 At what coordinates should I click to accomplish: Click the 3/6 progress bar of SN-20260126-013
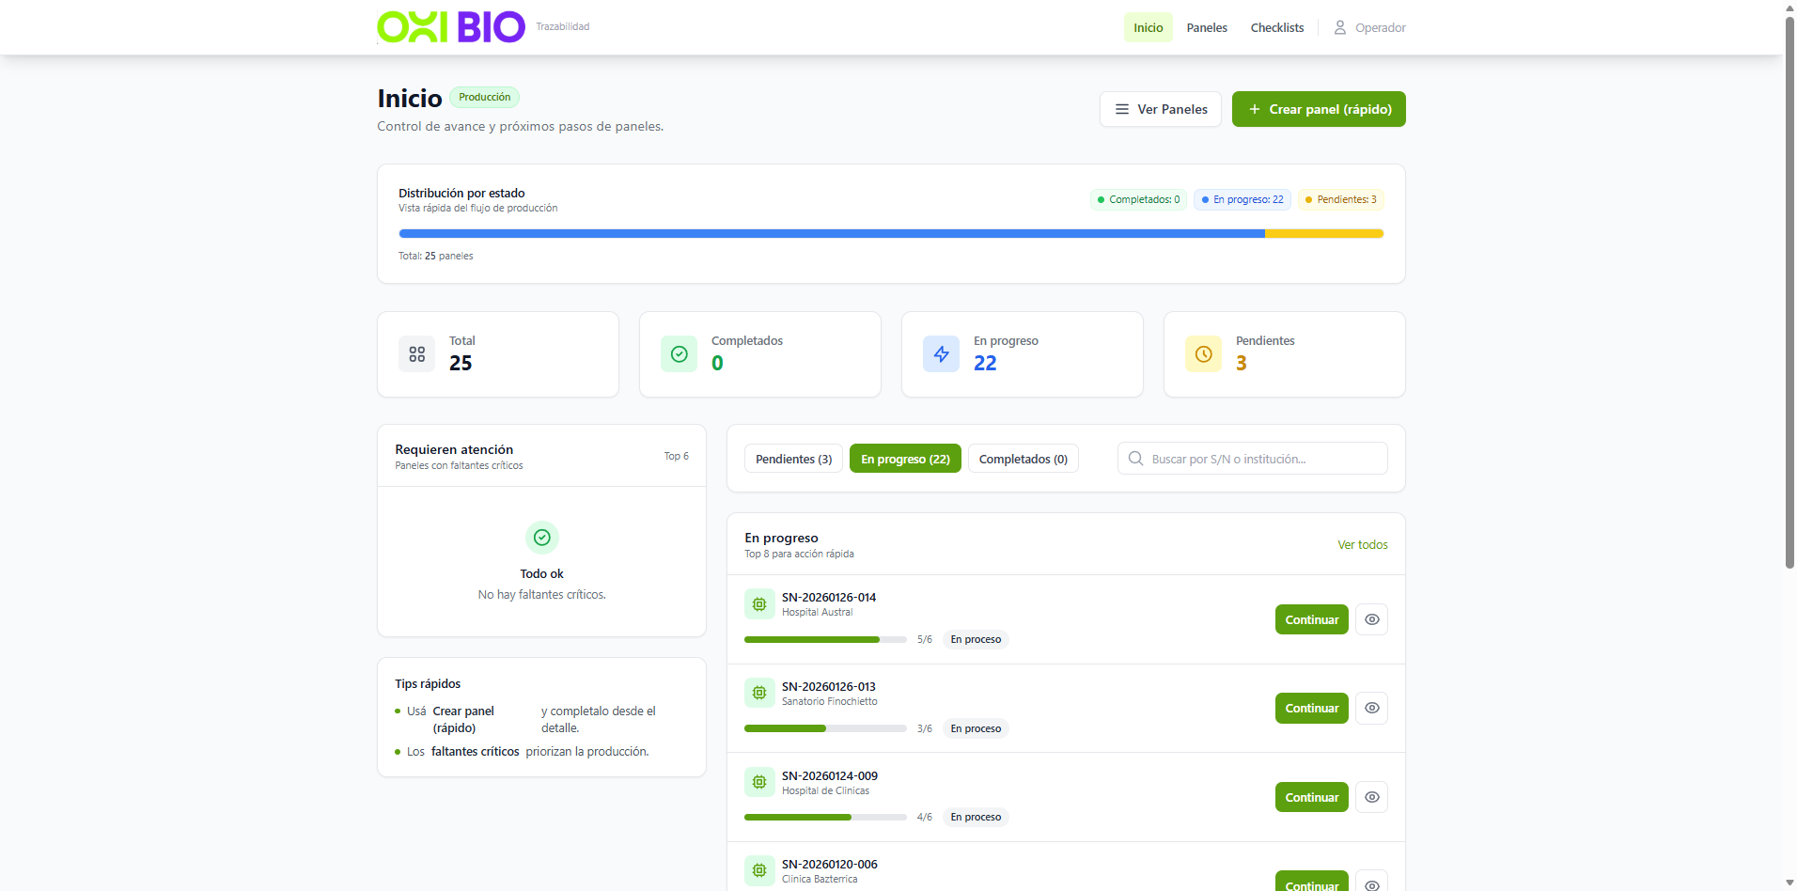point(825,728)
